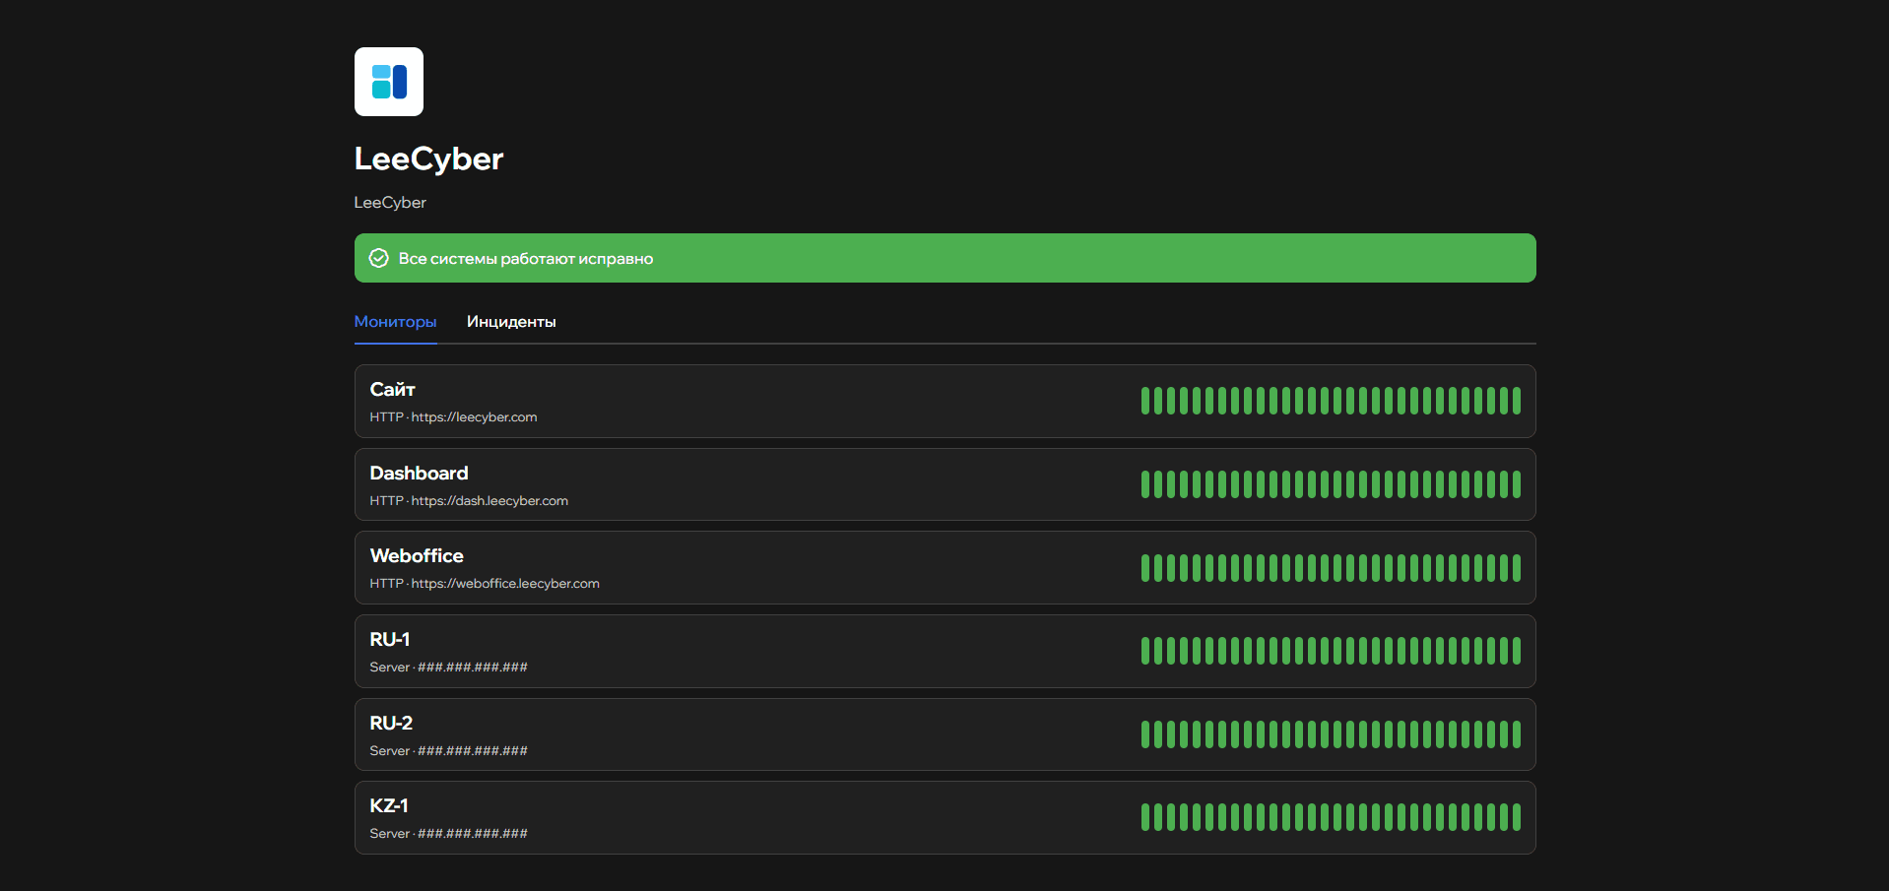Click the Dashboard monitor title

(419, 474)
